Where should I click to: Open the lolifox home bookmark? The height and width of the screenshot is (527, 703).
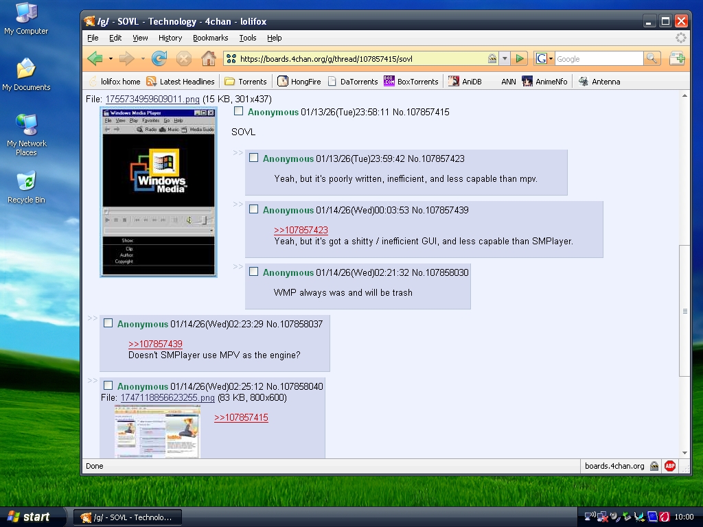[x=115, y=82]
